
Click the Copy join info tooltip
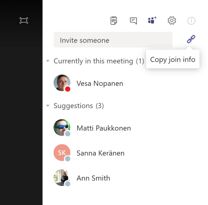[172, 59]
